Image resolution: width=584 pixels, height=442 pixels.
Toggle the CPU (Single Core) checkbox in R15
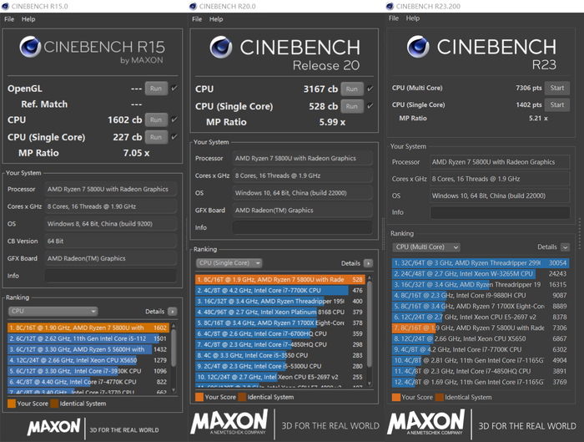(x=174, y=137)
